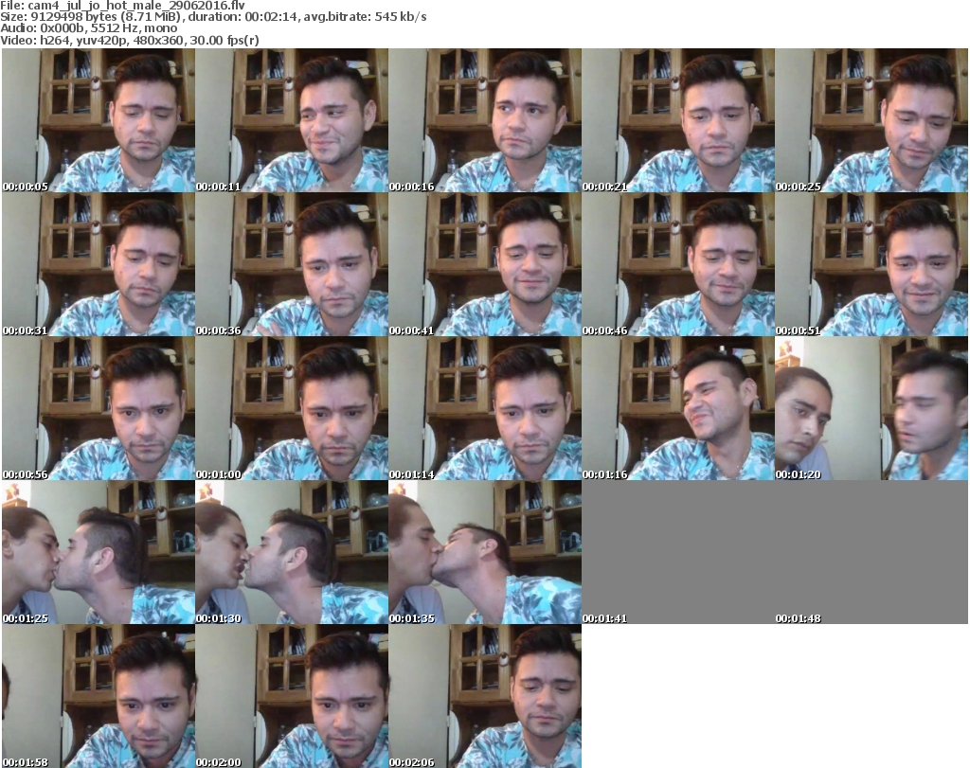The width and height of the screenshot is (970, 768).
Task: Select the gray blank frame stamped 00:01:41
Action: (678, 552)
